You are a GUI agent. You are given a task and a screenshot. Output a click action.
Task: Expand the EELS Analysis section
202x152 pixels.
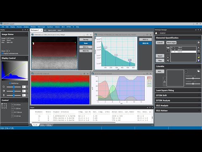199,106
